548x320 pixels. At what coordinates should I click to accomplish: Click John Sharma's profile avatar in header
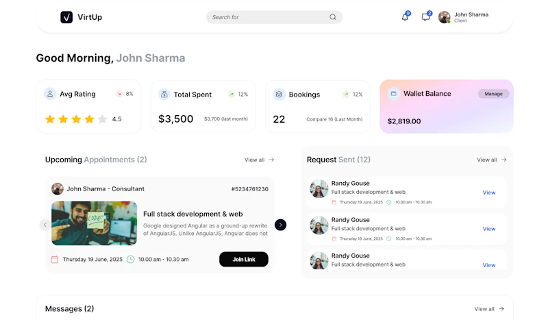tap(444, 17)
